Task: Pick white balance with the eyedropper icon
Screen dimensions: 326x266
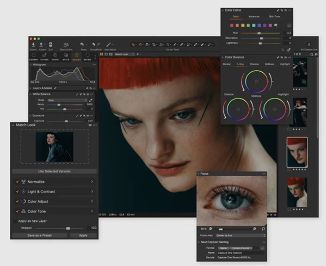Action: [90, 100]
